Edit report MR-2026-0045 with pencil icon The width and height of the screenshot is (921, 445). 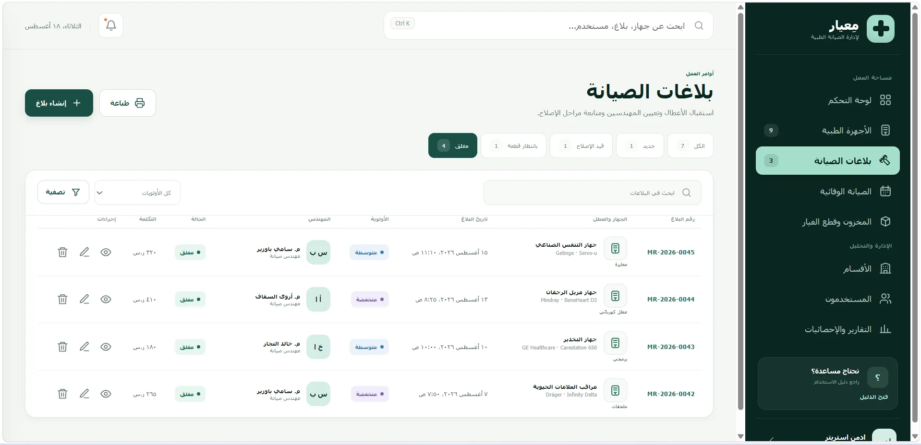[x=85, y=252]
